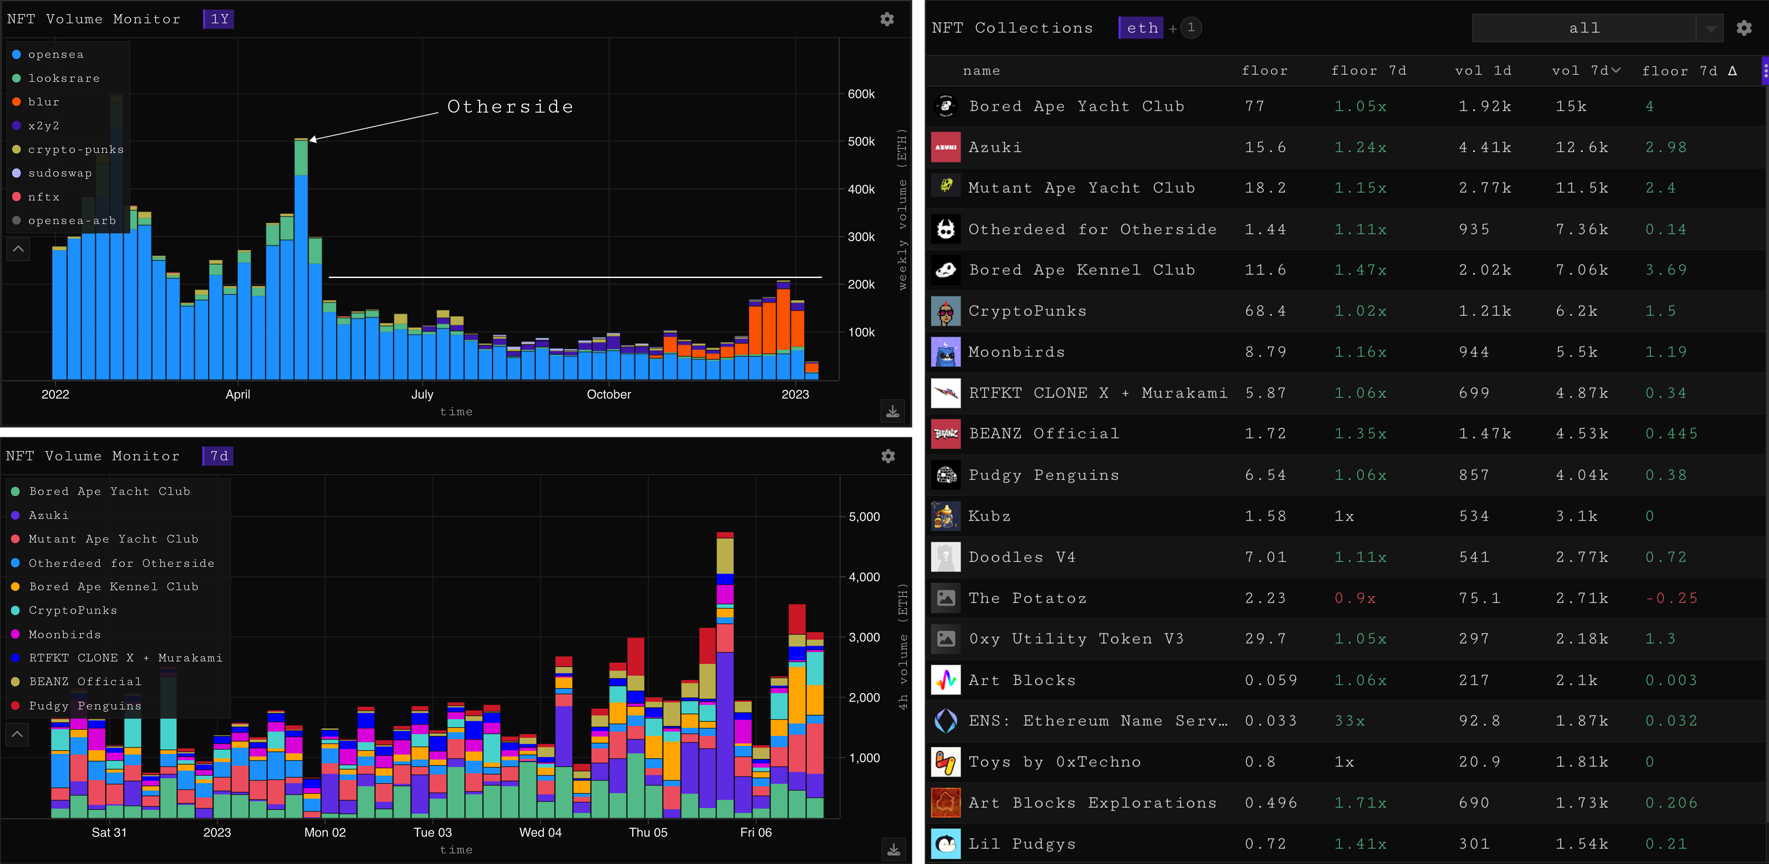1769x864 pixels.
Task: Click the Azuki collection logo
Action: coord(946,147)
